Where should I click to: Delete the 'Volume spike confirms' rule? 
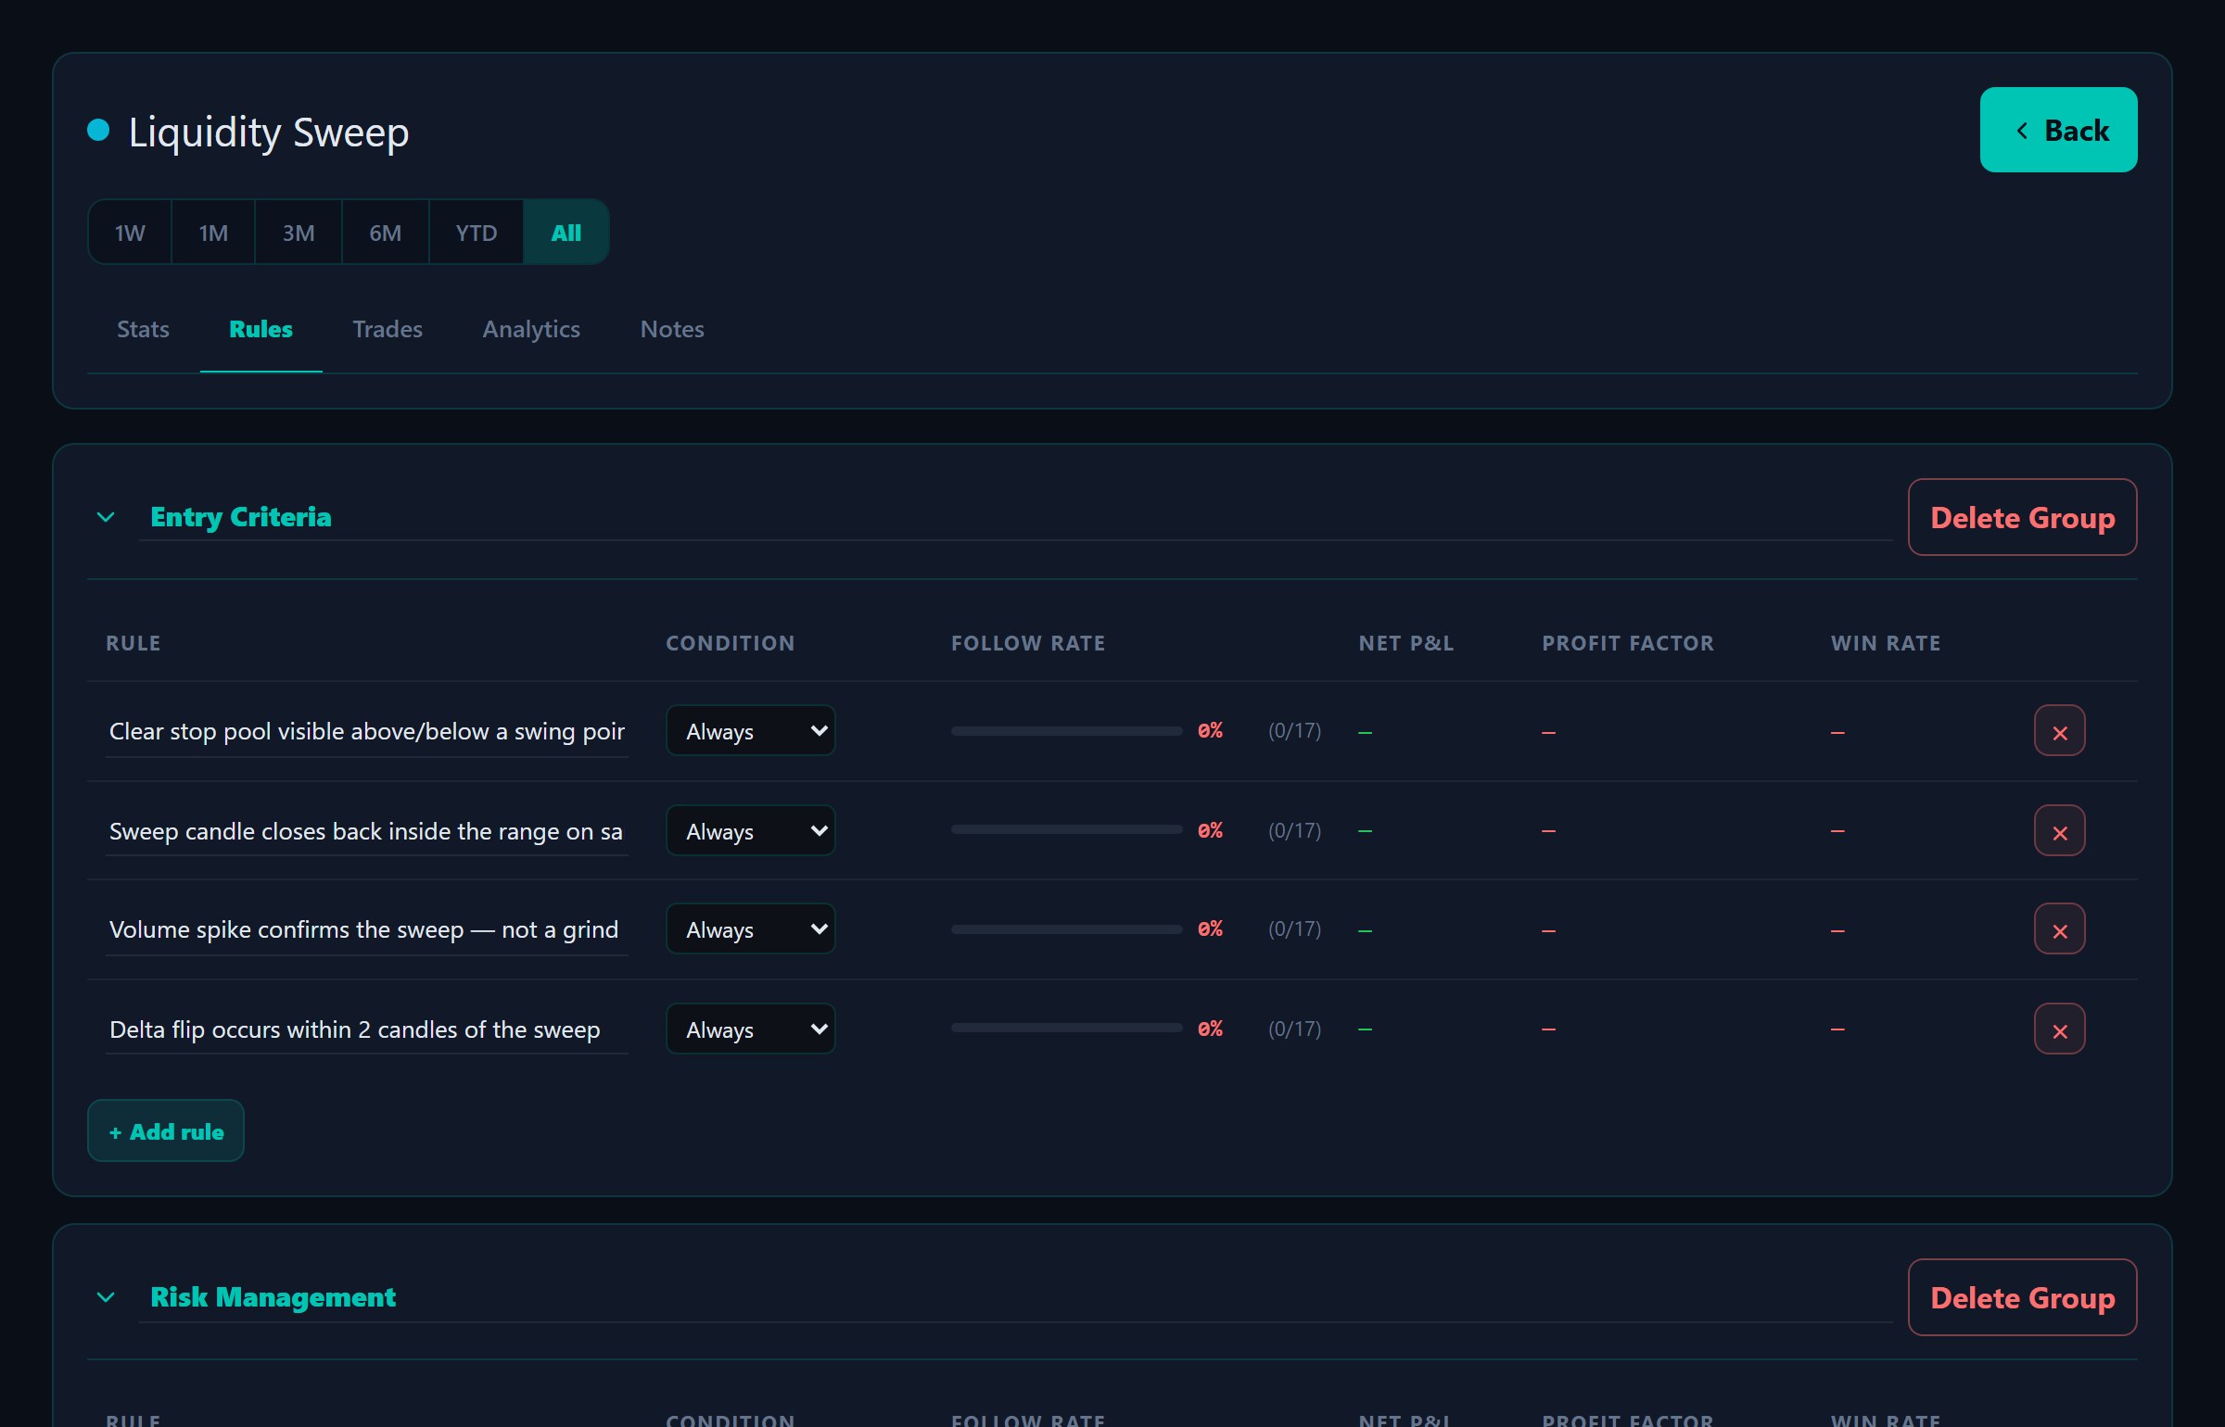(x=2059, y=929)
